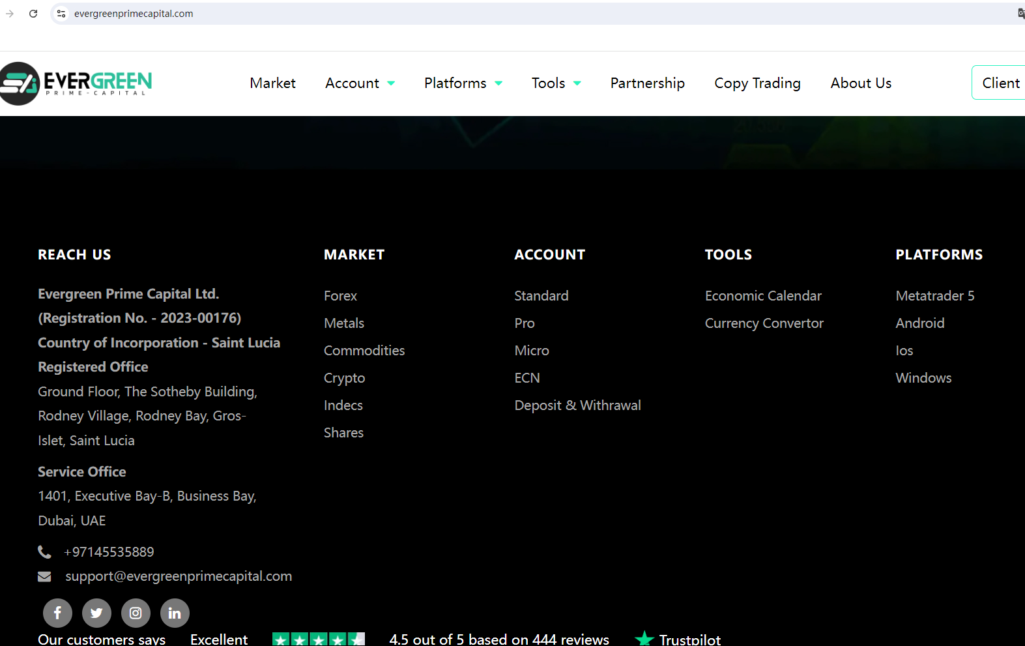This screenshot has height=646, width=1025.
Task: Expand the Tools dropdown in navbar
Action: pyautogui.click(x=556, y=83)
